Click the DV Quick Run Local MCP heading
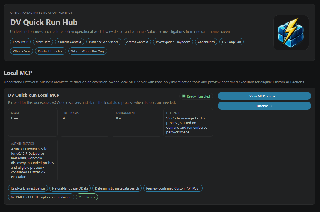This screenshot has width=320, height=212. [x=34, y=95]
